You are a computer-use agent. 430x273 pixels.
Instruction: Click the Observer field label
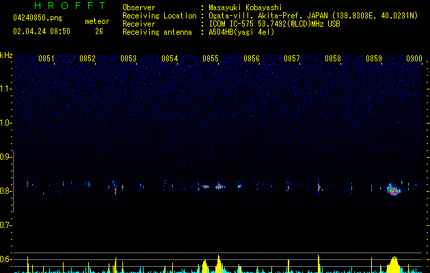[x=139, y=8]
